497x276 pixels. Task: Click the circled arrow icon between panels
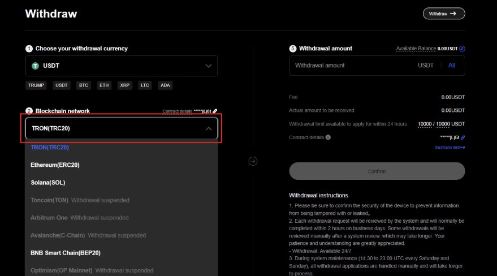[x=253, y=161]
